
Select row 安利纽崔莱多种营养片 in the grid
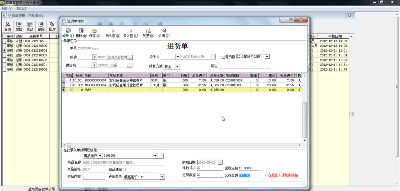(x=182, y=80)
